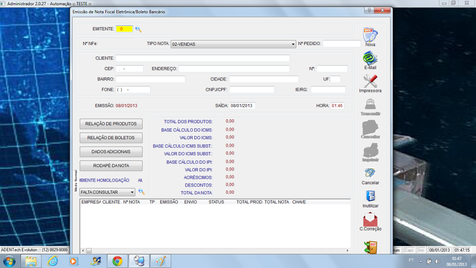Click the yellow EMITENTE code field
Viewport: 476px width, 268px height.
coord(124,29)
